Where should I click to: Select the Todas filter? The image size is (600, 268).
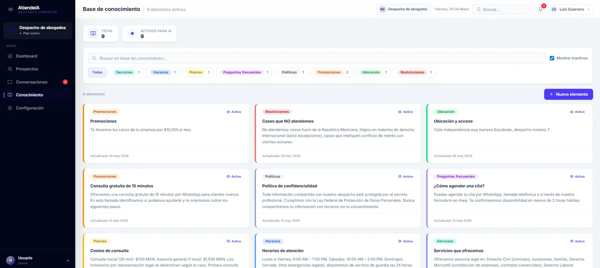coord(97,72)
